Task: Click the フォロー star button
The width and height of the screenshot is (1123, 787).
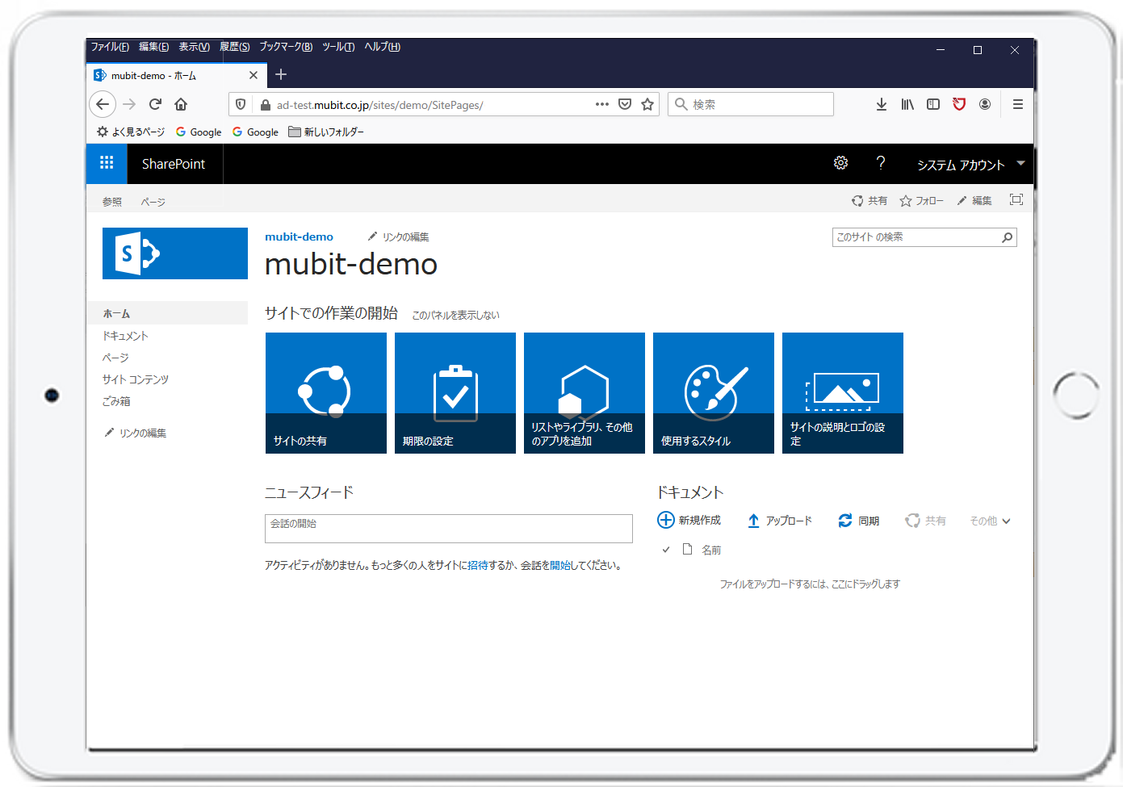Action: coord(921,200)
